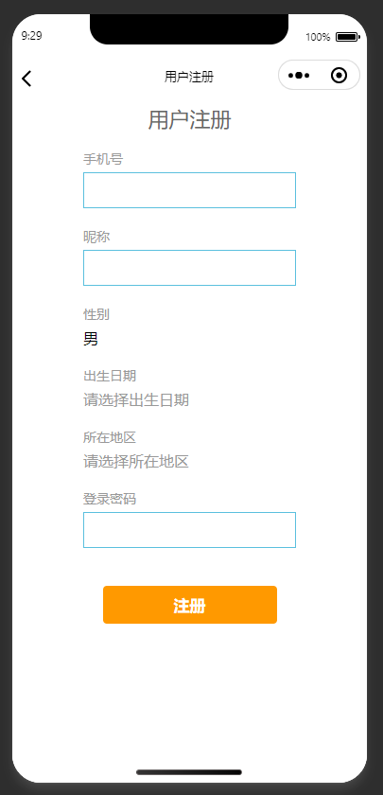Focus the 手机号 phone number input
The width and height of the screenshot is (383, 795).
[x=189, y=190]
